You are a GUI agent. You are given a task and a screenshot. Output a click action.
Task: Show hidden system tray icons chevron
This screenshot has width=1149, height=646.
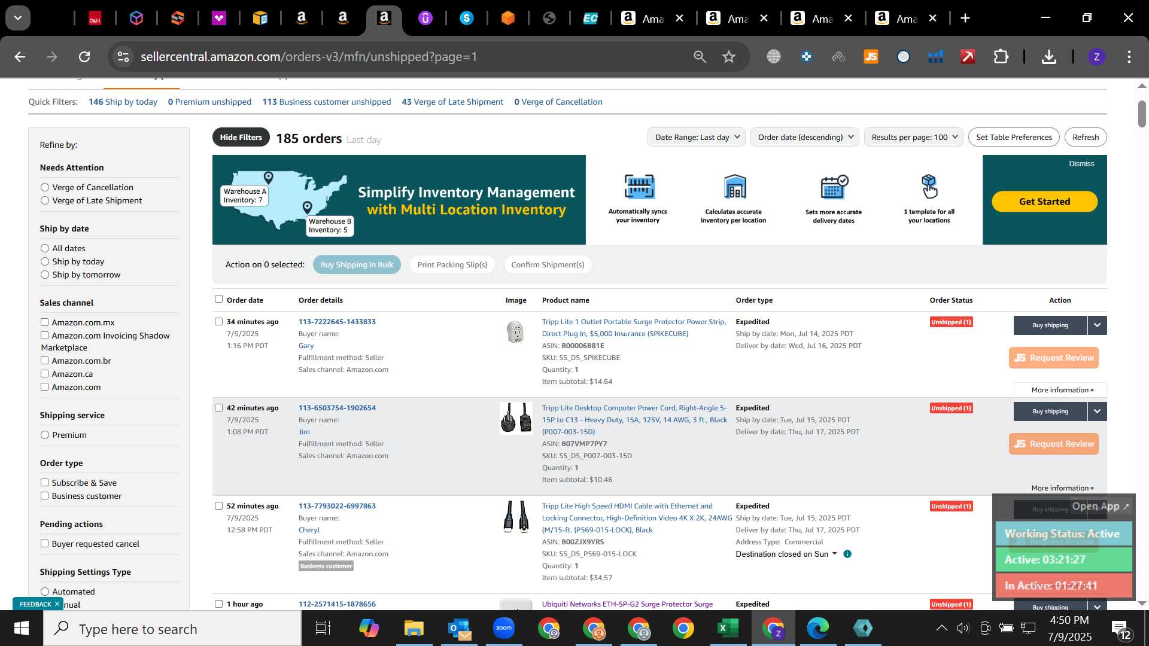941,628
